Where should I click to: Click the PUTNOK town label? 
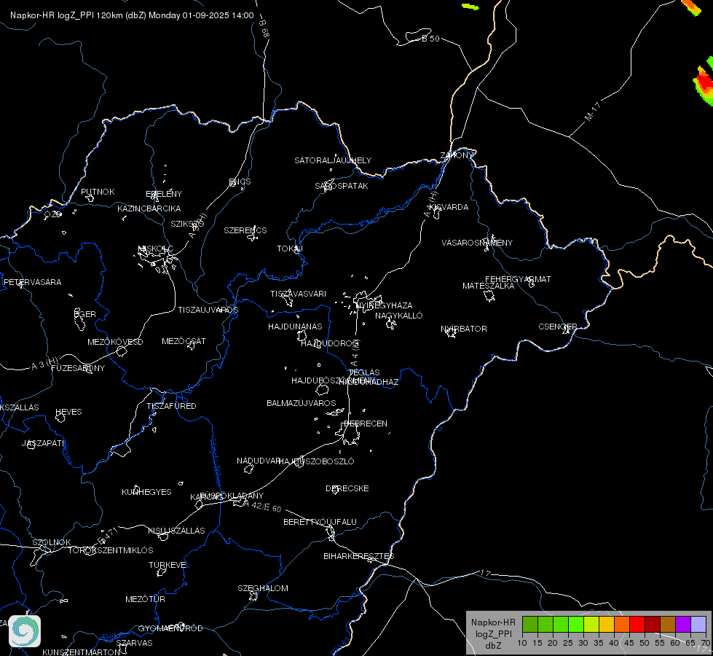tap(98, 192)
